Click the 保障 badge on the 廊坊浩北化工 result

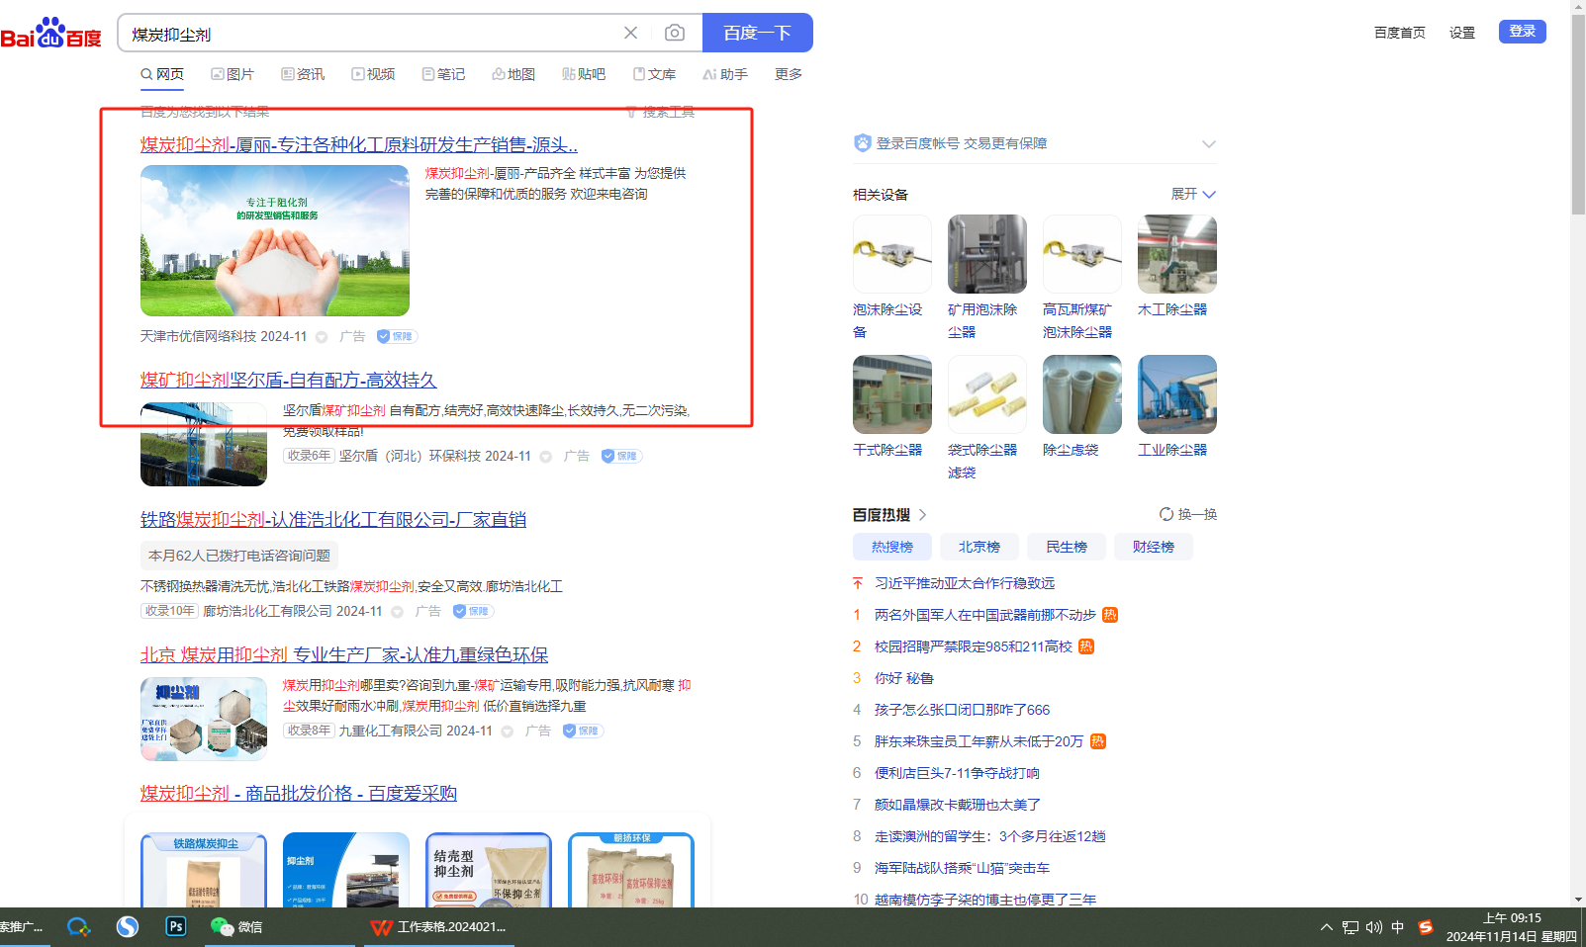pos(473,611)
